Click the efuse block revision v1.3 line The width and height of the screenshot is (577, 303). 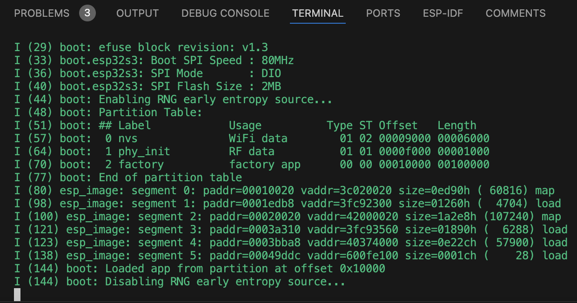pos(141,47)
